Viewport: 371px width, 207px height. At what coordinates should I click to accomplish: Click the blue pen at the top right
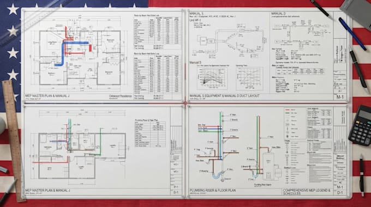(x=352, y=34)
